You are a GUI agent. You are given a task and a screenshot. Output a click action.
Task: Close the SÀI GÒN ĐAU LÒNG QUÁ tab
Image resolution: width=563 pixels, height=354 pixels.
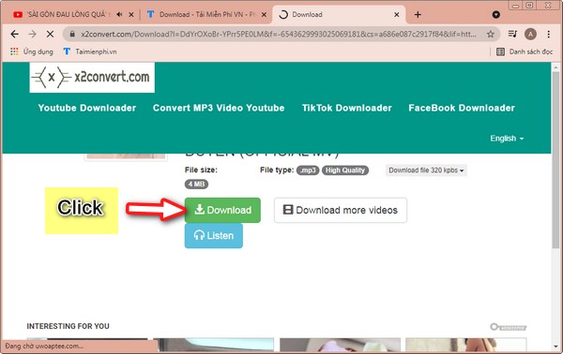pyautogui.click(x=131, y=15)
